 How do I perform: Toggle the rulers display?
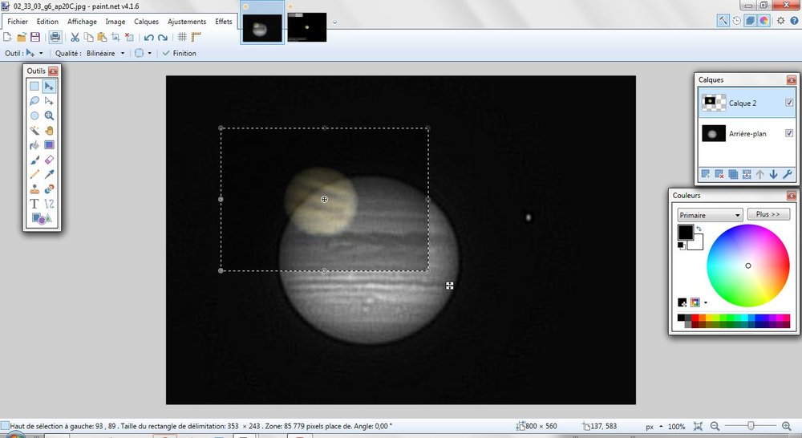pyautogui.click(x=196, y=37)
